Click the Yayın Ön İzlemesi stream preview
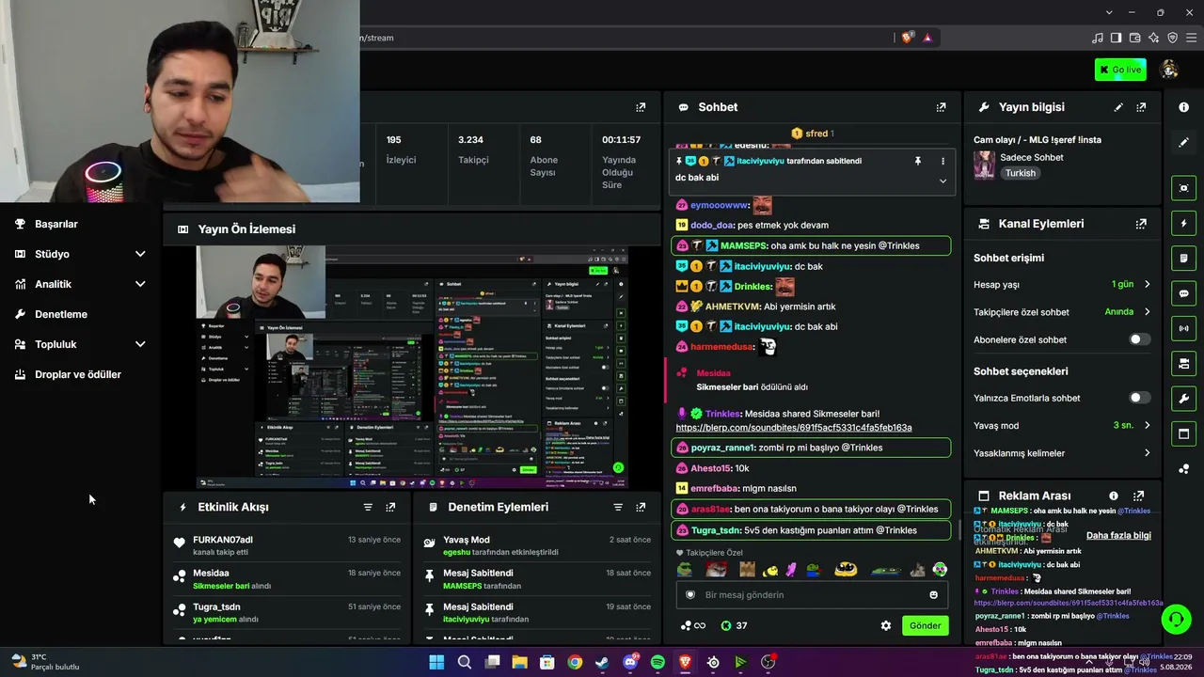The height and width of the screenshot is (677, 1204). pyautogui.click(x=412, y=368)
